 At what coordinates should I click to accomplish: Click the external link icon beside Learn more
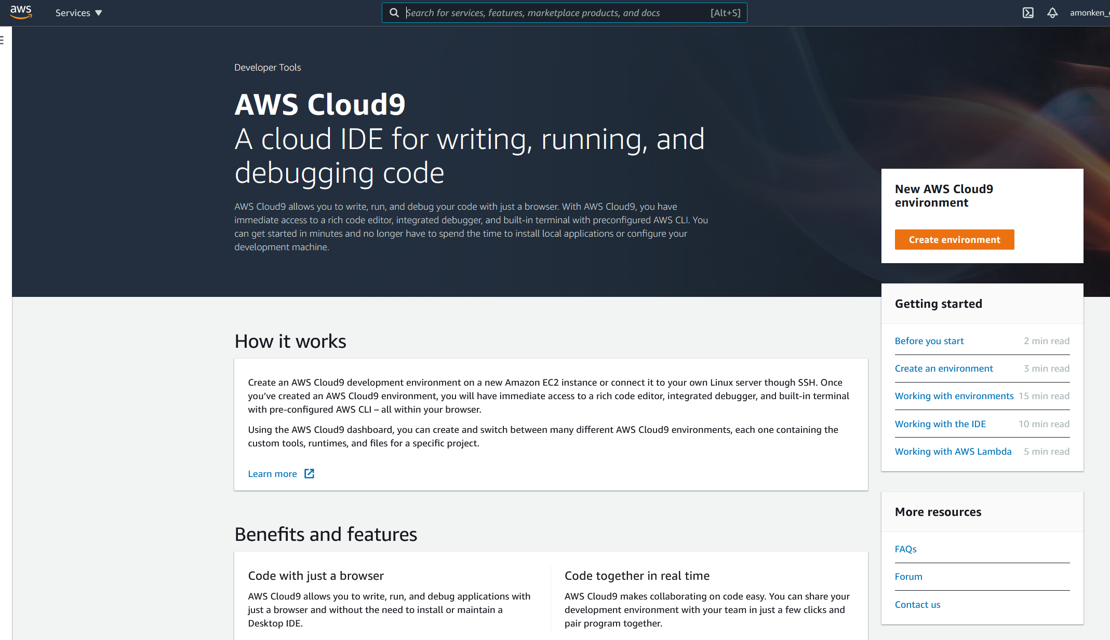click(x=309, y=473)
